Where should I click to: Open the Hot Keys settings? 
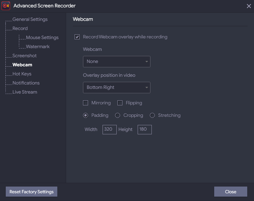22,74
